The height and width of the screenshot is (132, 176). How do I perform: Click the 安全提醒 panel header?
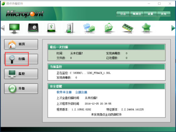click(x=106, y=86)
